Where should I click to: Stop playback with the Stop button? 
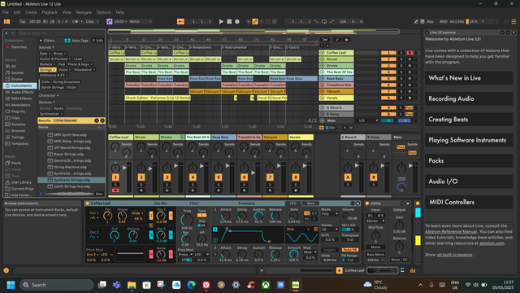pos(229,22)
